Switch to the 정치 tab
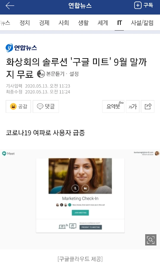Image resolution: width=160 pixels, height=271 pixels. coord(25,23)
